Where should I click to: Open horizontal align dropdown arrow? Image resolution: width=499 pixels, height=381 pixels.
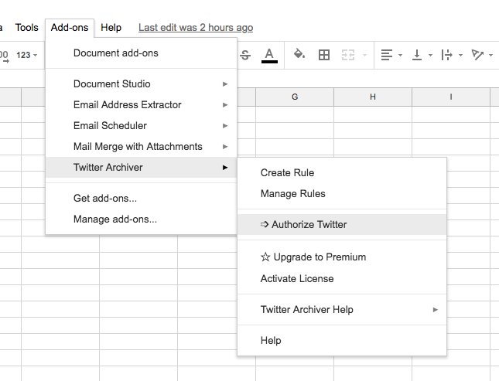pos(400,56)
